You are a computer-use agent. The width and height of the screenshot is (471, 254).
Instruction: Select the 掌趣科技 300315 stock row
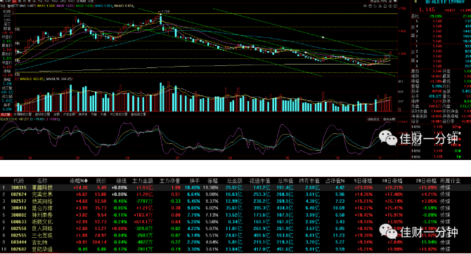pos(235,188)
